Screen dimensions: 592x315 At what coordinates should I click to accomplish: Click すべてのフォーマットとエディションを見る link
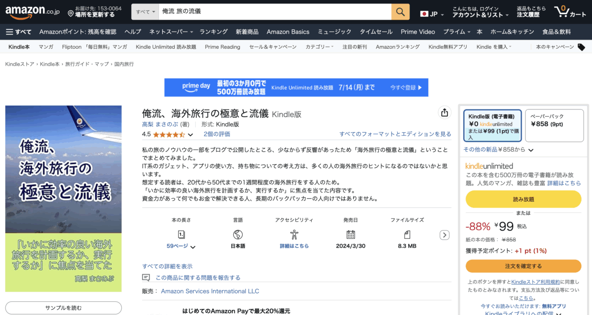(395, 134)
